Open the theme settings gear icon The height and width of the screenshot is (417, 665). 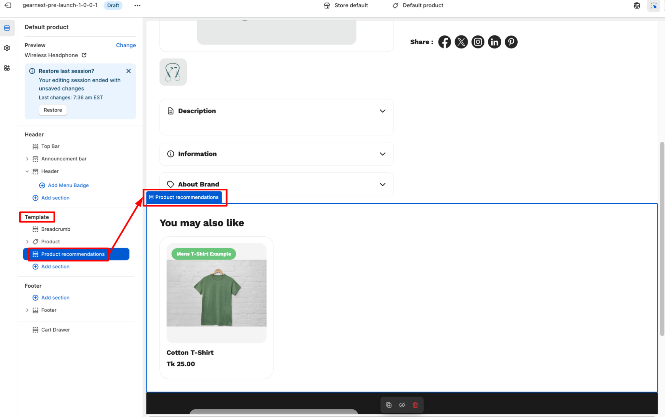(x=7, y=48)
